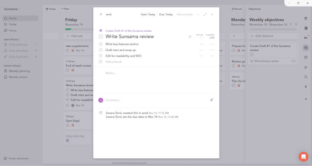Check off Write key features section subtask

tap(101, 44)
